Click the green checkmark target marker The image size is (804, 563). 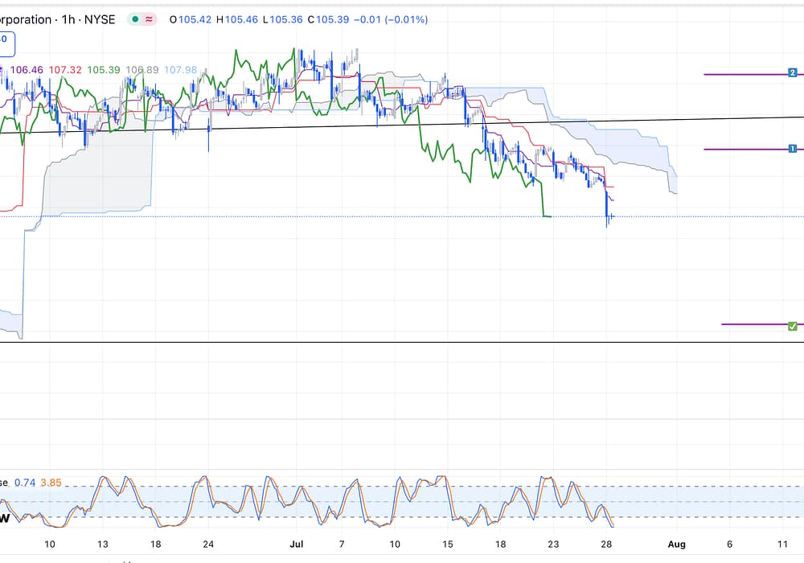(792, 325)
